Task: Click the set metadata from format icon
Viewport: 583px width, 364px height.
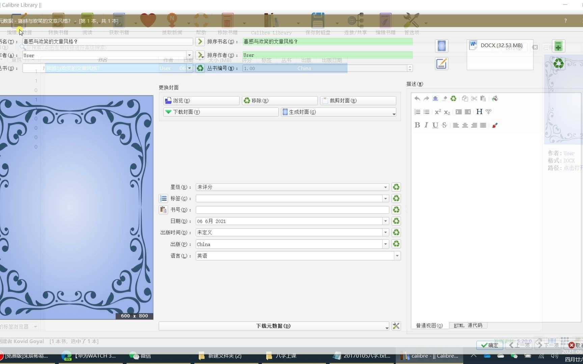Action: [442, 64]
